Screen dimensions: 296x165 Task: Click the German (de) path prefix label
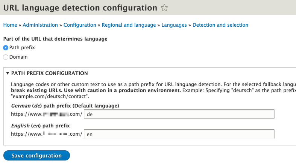click(65, 105)
